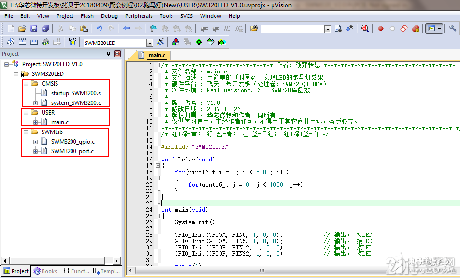Open Pack Installer icon

pyautogui.click(x=222, y=42)
